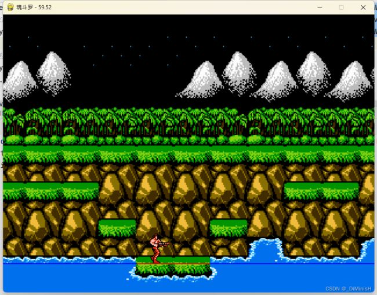Image resolution: width=377 pixels, height=295 pixels.
Task: Click the pygame snake icon in the title bar
Action: point(10,7)
